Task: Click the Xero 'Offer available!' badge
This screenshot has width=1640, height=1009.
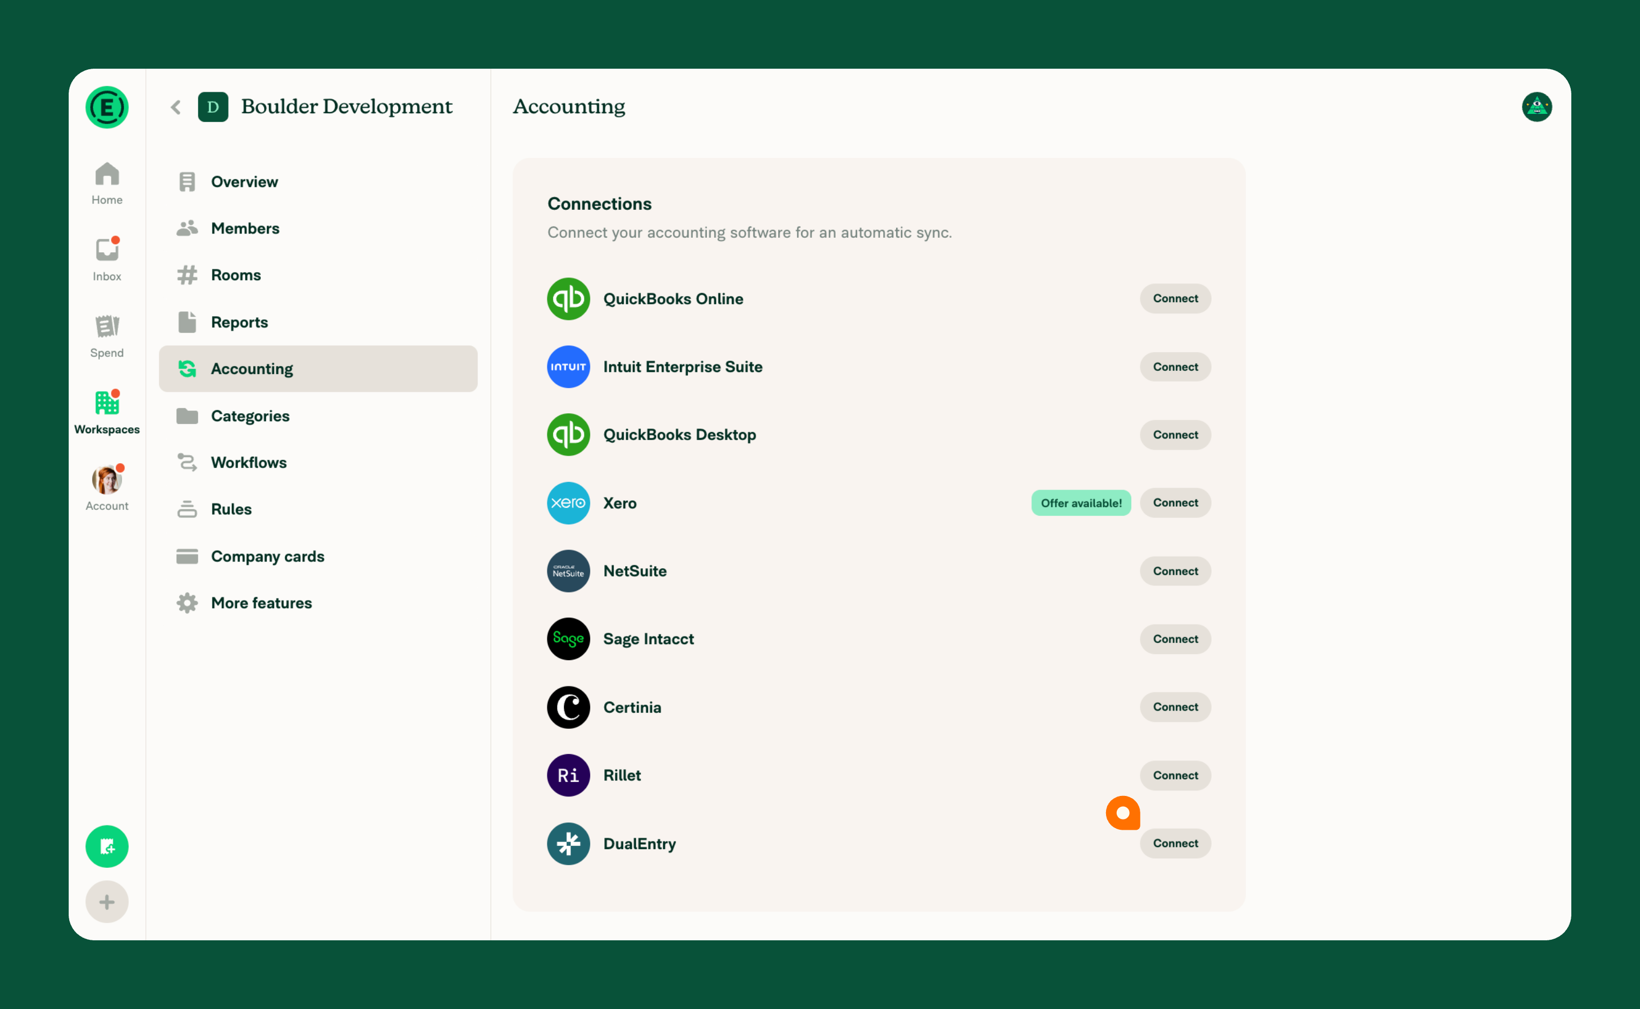Action: coord(1081,502)
